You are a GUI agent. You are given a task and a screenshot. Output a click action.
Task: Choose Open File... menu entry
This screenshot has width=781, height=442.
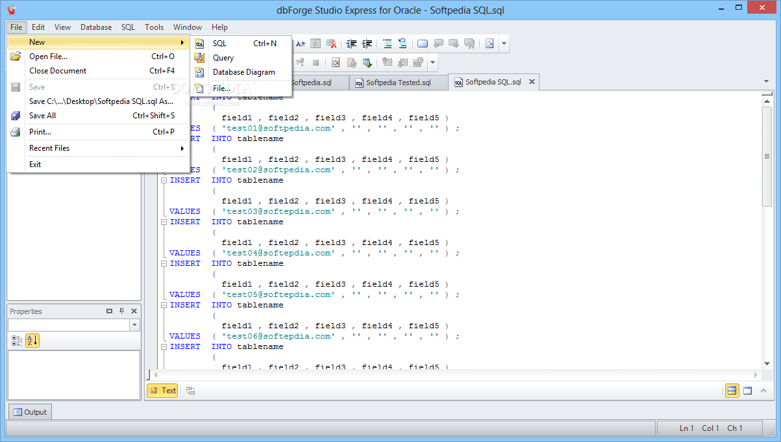pos(98,57)
